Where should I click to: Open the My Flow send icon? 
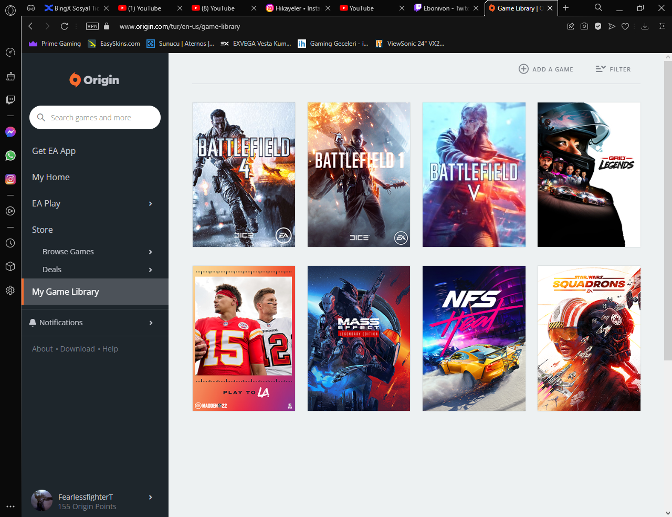612,26
